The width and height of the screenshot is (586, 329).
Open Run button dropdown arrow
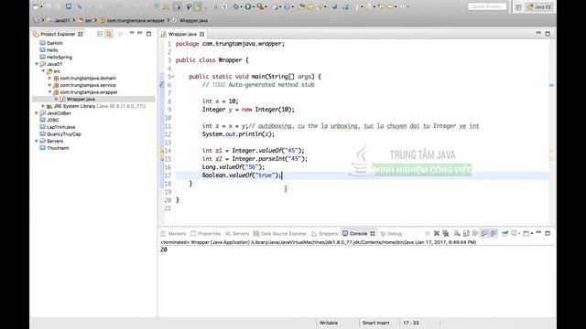(254, 6)
